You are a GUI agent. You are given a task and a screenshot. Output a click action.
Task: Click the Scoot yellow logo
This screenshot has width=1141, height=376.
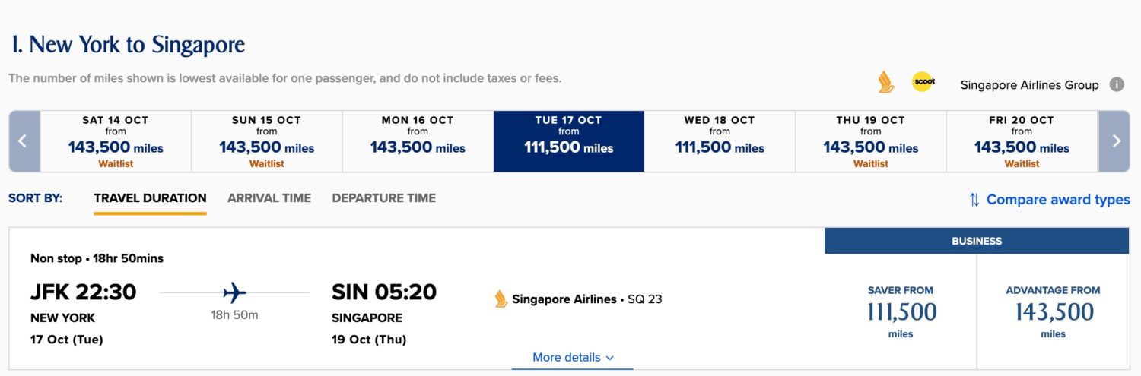coord(923,82)
